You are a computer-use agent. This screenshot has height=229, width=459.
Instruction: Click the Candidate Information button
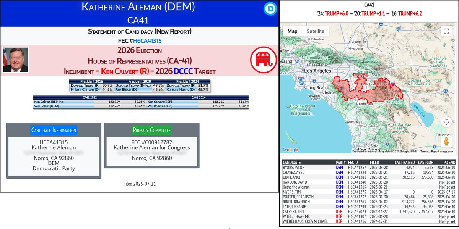(54, 130)
